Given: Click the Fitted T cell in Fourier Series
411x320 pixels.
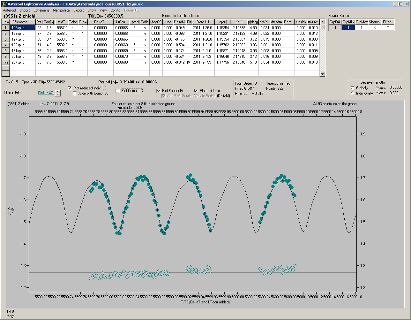Looking at the screenshot, I should [x=387, y=28].
